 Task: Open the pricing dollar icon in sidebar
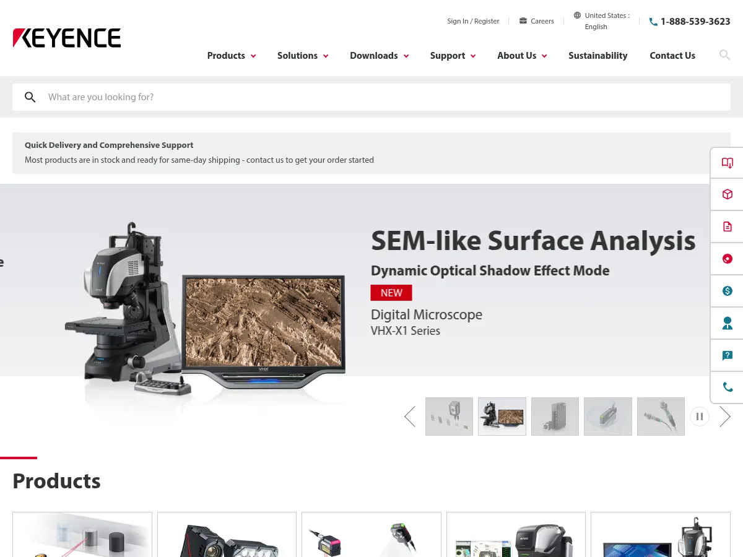[727, 291]
